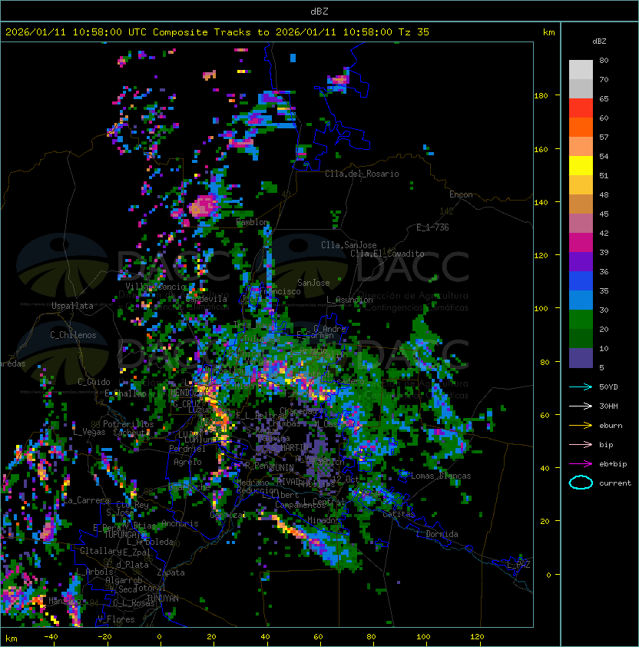
Task: Click the pink bip arrow in legend
Action: (581, 444)
